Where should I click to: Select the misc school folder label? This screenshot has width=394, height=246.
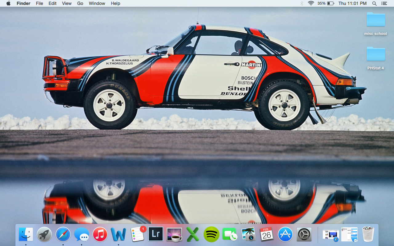pos(376,34)
